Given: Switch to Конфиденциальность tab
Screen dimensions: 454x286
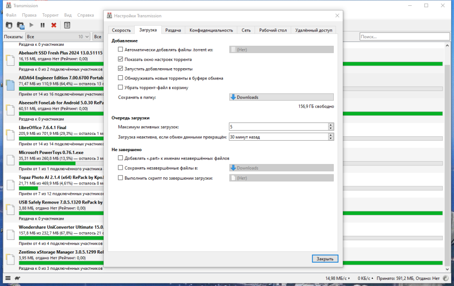Looking at the screenshot, I should coord(211,30).
